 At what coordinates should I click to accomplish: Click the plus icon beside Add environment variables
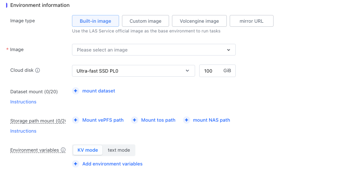click(76, 164)
